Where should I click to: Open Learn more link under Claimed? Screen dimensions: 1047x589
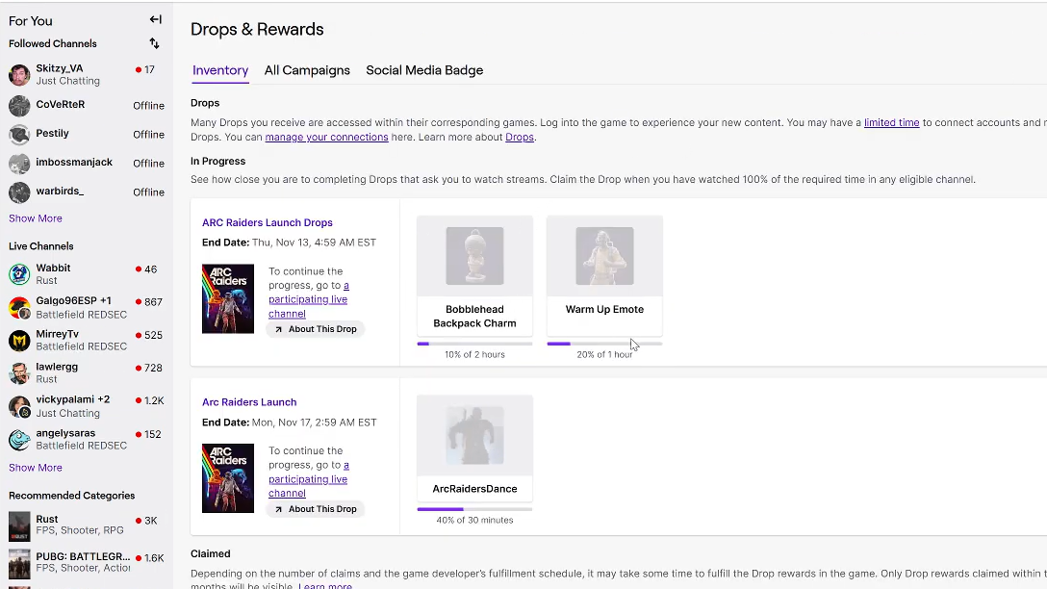tap(325, 586)
